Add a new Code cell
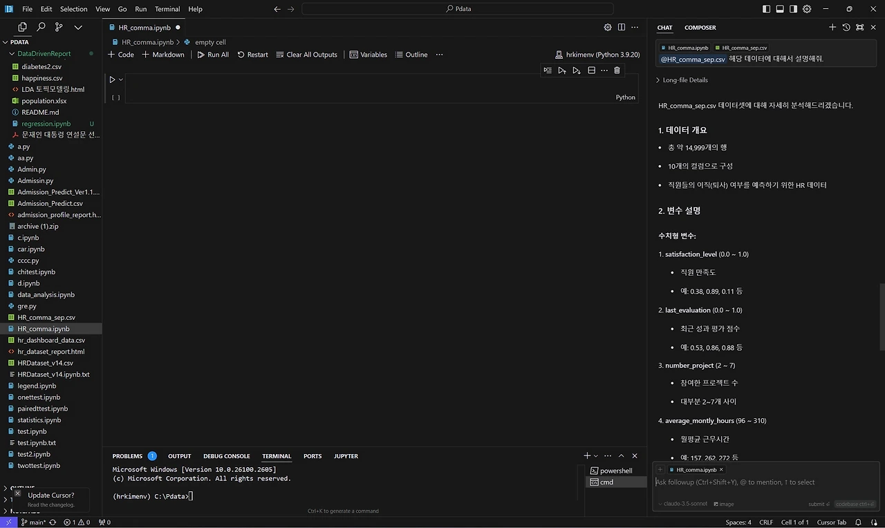Image resolution: width=885 pixels, height=528 pixels. 121,55
